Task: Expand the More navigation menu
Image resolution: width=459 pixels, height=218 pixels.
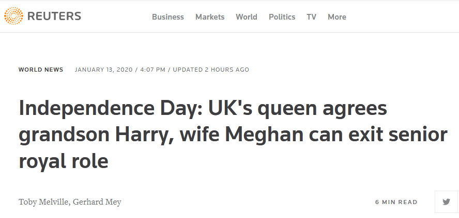Action: (337, 17)
